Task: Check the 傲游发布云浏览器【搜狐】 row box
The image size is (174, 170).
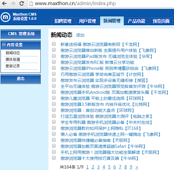Action: 54,80
